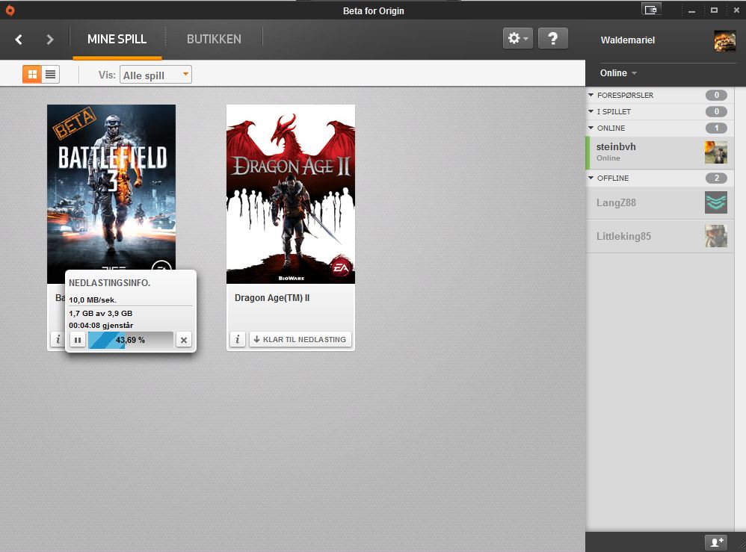Click the ONLINE count badge showing 1

(x=716, y=128)
